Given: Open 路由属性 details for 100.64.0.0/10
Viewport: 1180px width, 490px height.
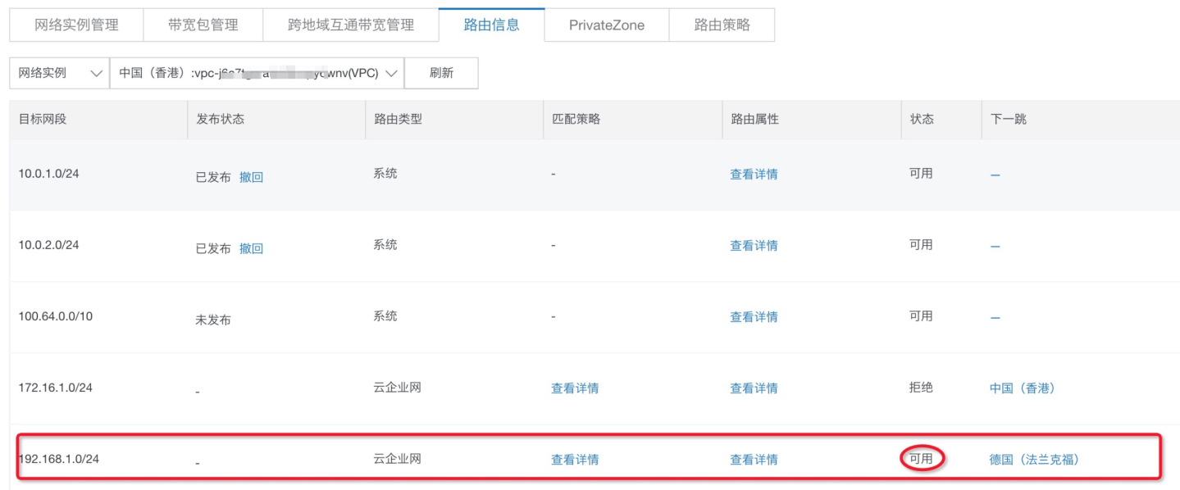Looking at the screenshot, I should click(x=754, y=317).
